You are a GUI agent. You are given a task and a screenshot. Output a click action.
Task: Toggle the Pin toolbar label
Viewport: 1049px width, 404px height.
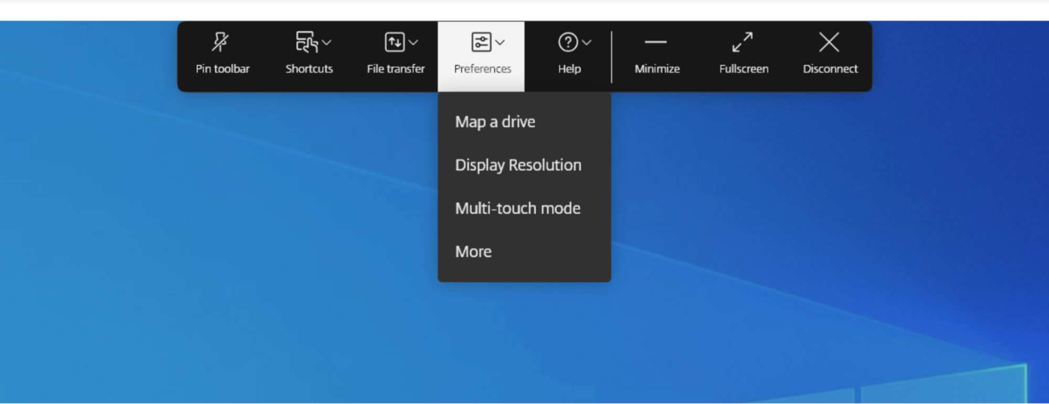tap(222, 69)
